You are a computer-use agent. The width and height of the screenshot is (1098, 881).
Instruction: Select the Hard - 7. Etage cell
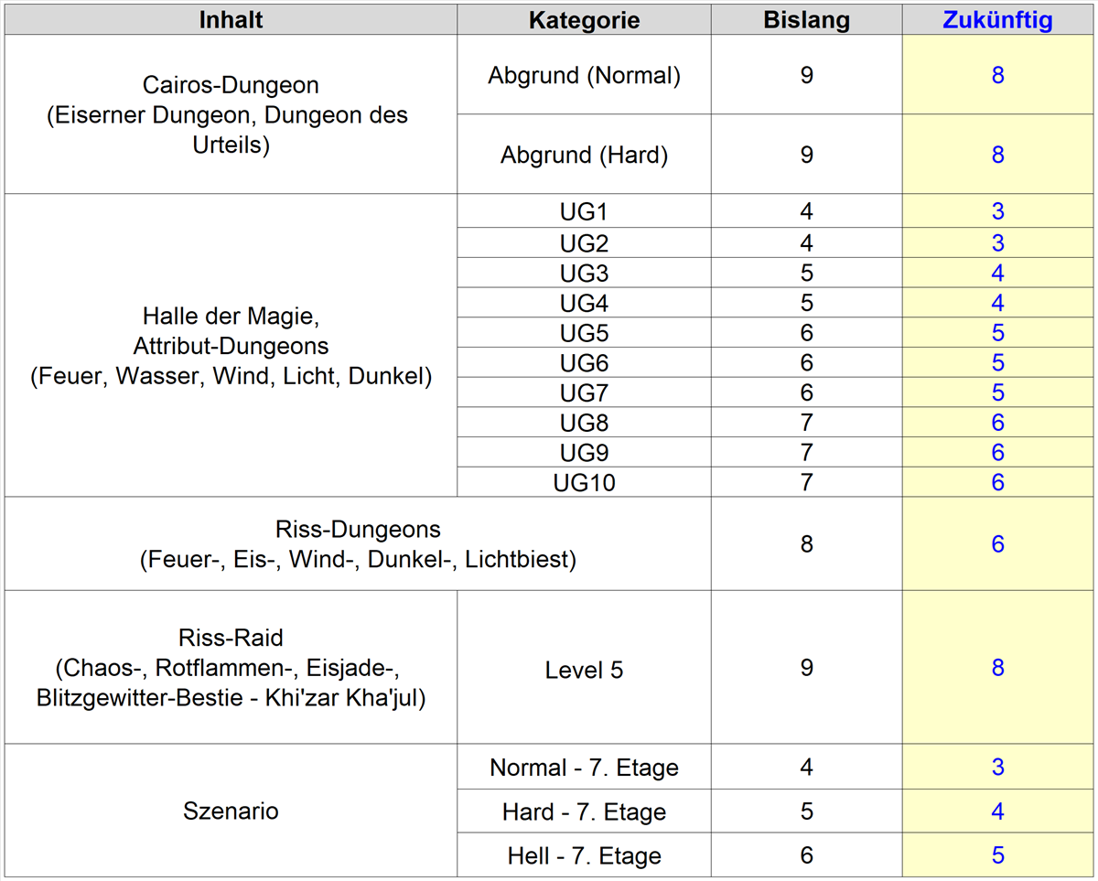click(584, 811)
